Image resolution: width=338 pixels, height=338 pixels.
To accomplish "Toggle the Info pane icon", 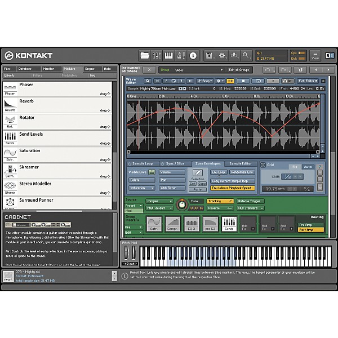I will pos(193,56).
